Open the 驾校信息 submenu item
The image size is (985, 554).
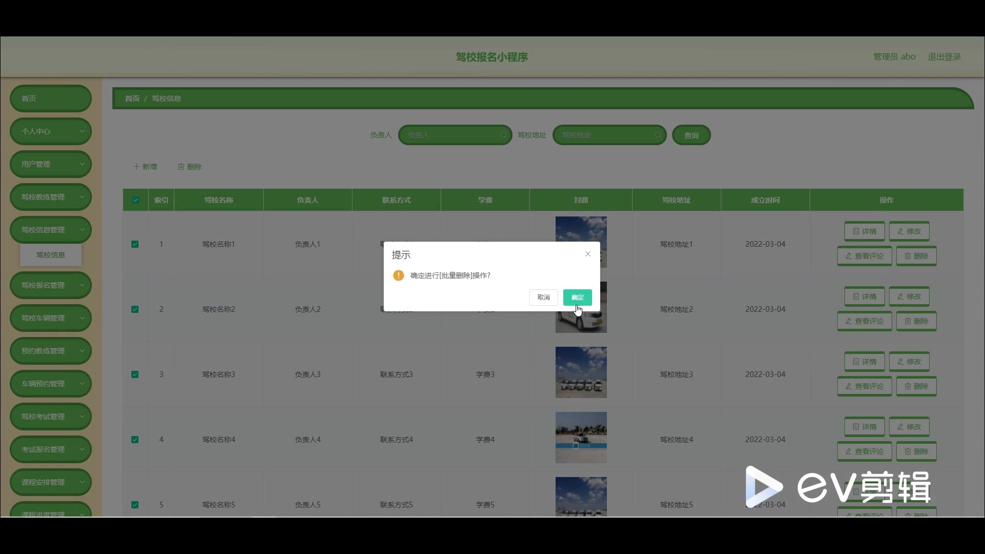click(51, 255)
